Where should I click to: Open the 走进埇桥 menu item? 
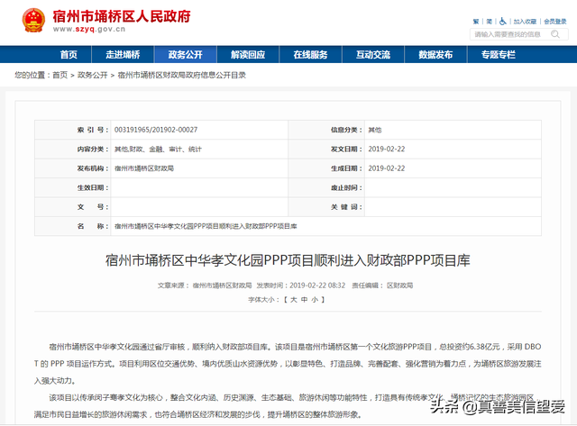(123, 55)
